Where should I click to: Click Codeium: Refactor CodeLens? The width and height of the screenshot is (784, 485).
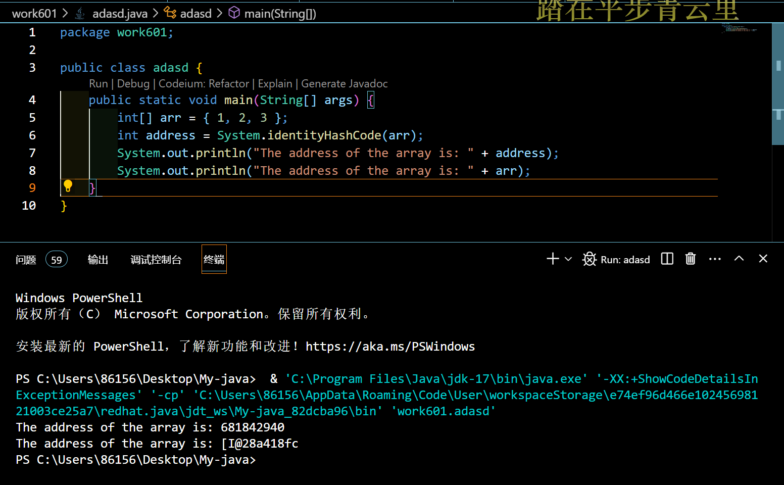click(204, 84)
